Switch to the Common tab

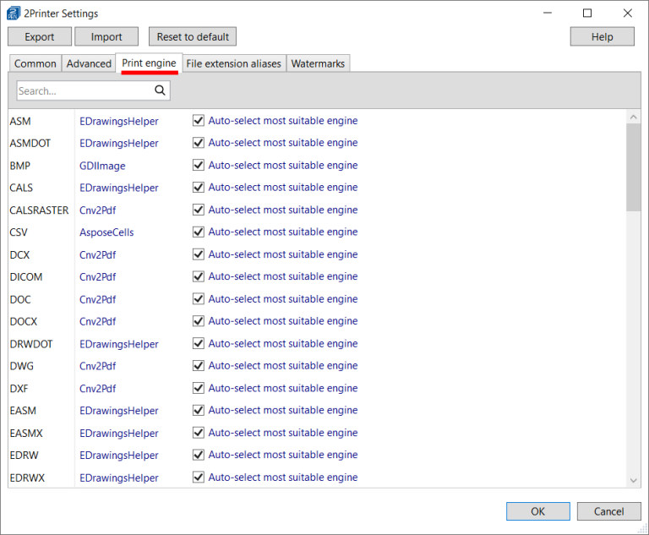(35, 63)
